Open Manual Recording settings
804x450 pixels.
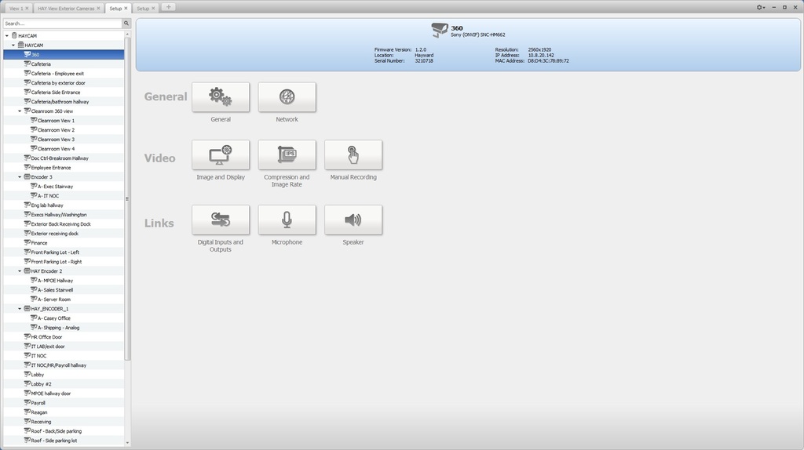pyautogui.click(x=353, y=155)
